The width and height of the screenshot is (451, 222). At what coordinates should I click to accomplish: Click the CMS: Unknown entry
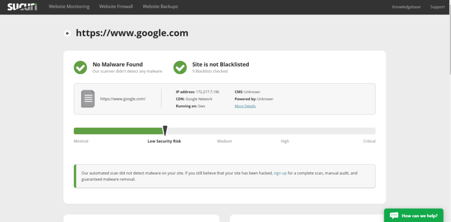tap(248, 92)
